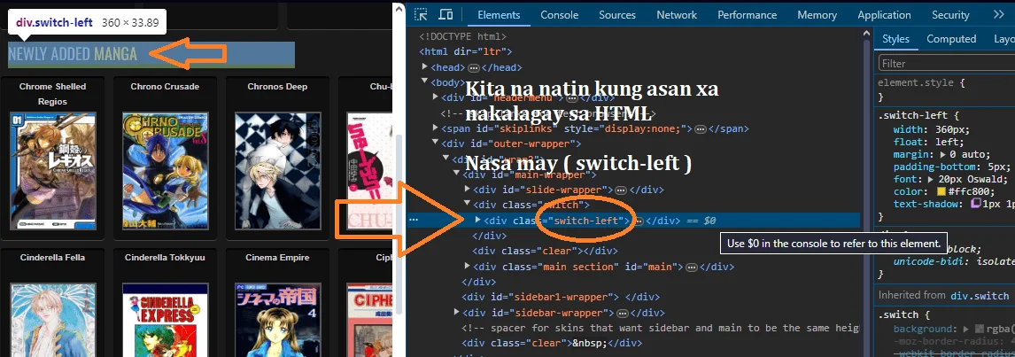Expand the slide-wrapper div node
Viewport: 1015px width, 357px height.
pyautogui.click(x=468, y=190)
